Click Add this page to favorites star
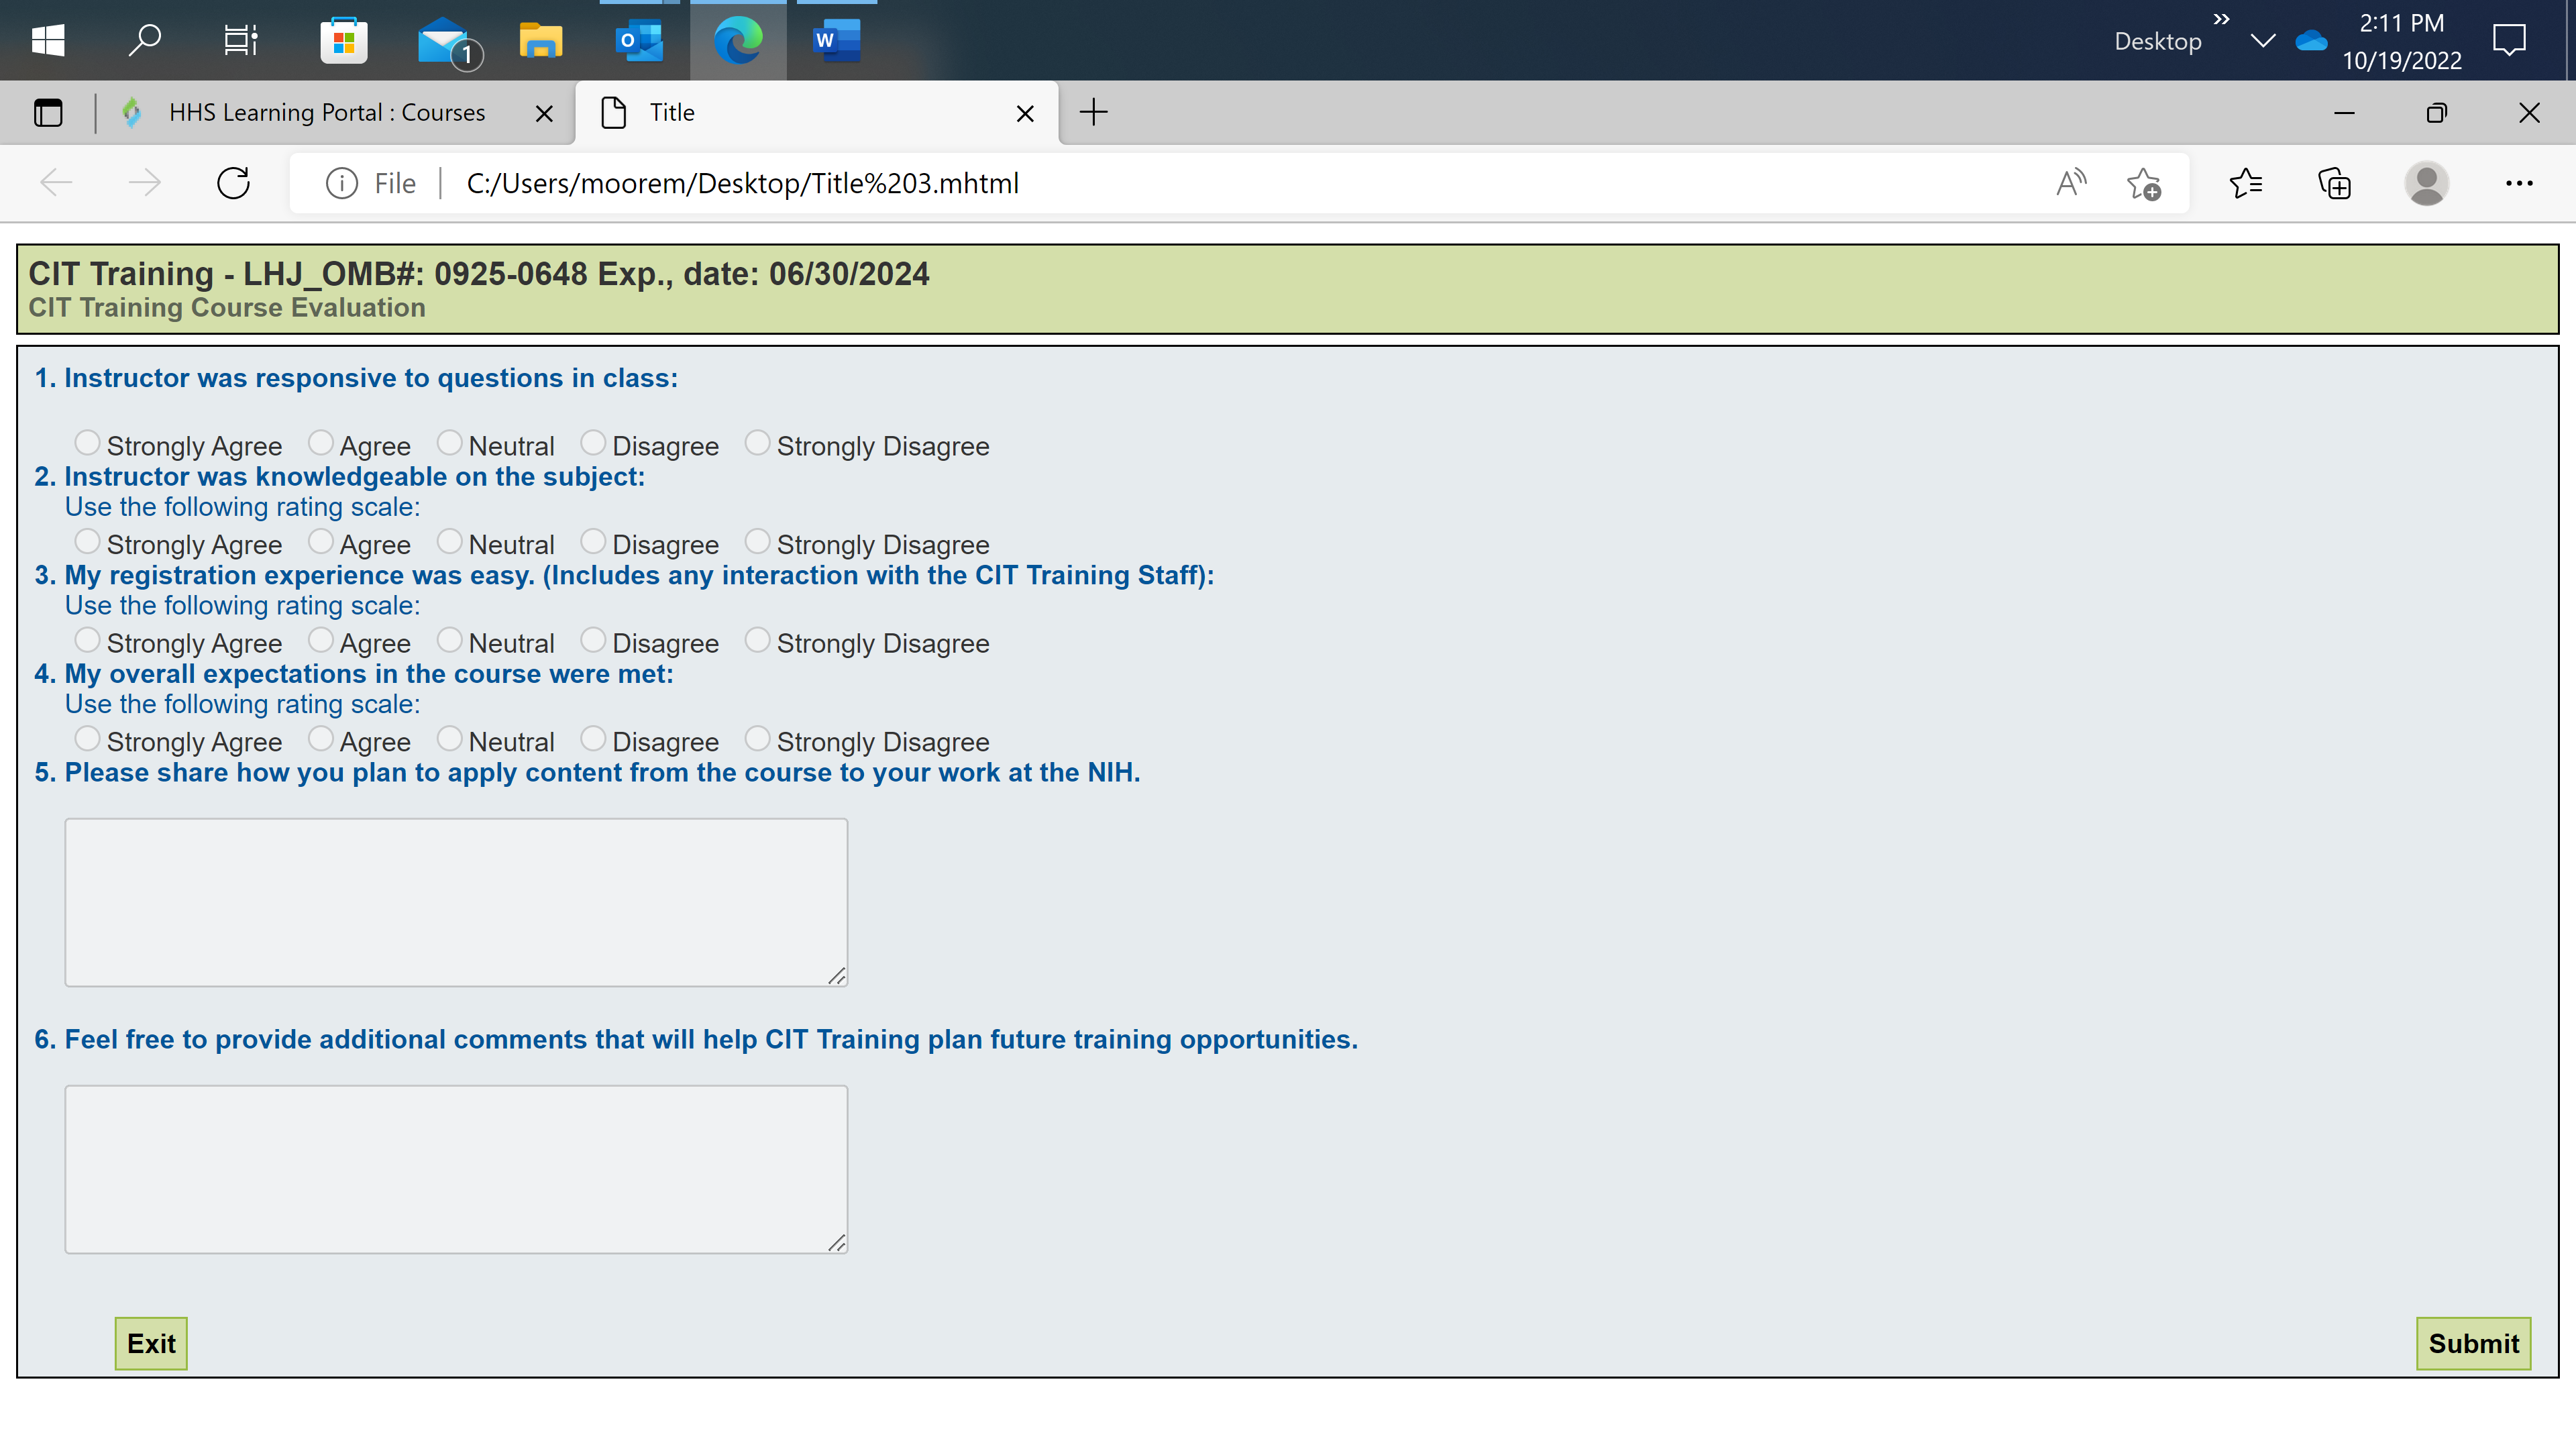Screen dimensions: 2576x1449 (2143, 183)
